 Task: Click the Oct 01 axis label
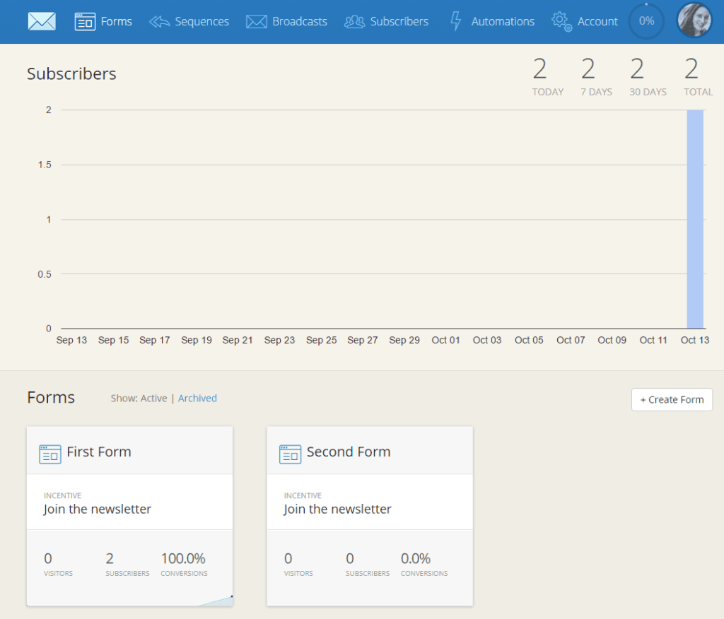[x=445, y=340]
